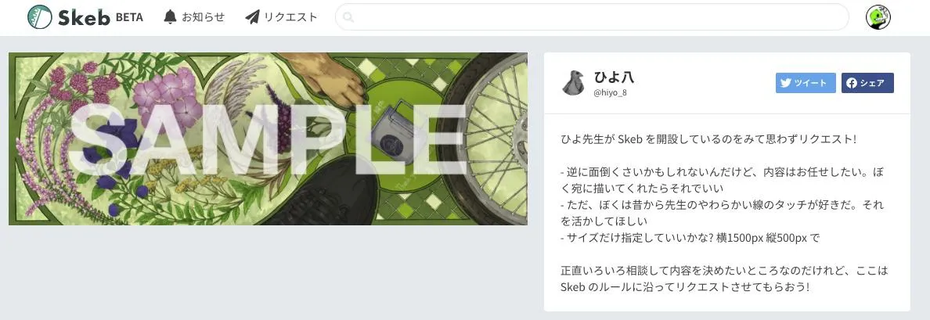Open ひよ八's profile avatar
Image resolution: width=930 pixels, height=320 pixels.
click(x=573, y=83)
